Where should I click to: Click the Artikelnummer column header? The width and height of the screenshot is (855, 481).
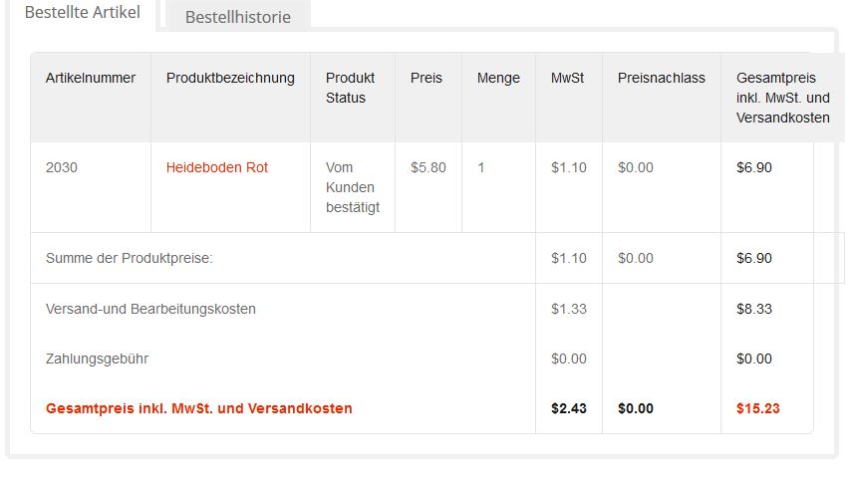91,78
